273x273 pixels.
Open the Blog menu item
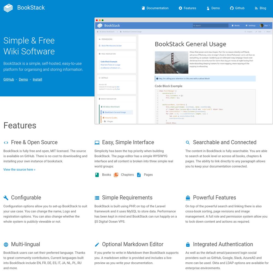(x=260, y=8)
